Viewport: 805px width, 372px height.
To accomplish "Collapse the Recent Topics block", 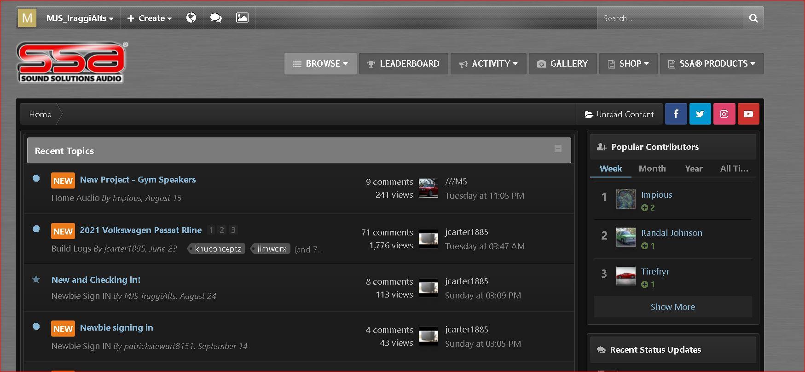I will 558,149.
